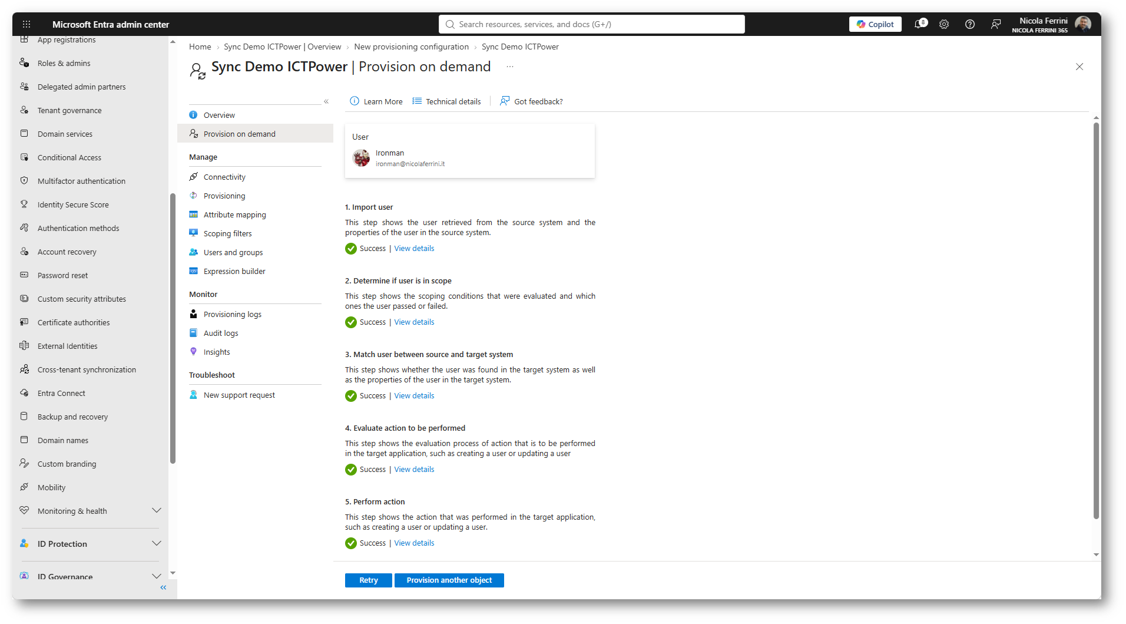Viewport: 1126px width, 624px height.
Task: Open the app launcher waffle icon
Action: click(27, 24)
